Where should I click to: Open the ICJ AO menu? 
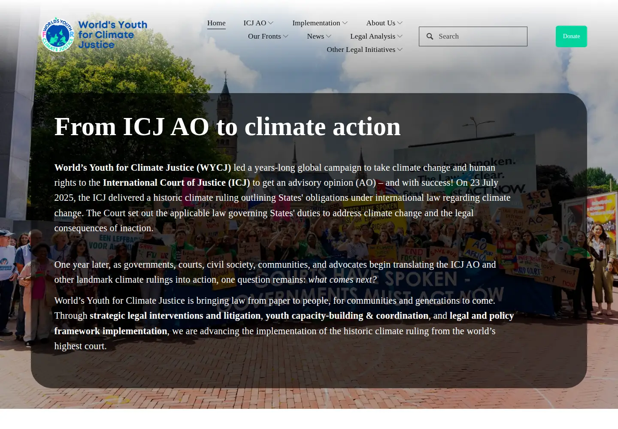click(255, 23)
